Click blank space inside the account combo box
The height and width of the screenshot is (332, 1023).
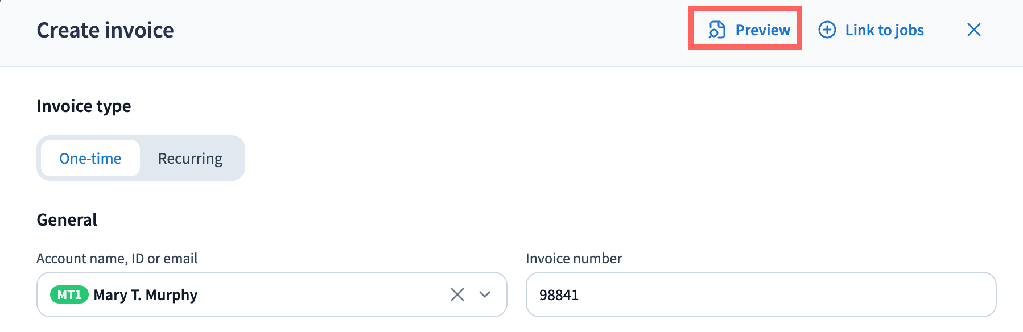[x=319, y=294]
